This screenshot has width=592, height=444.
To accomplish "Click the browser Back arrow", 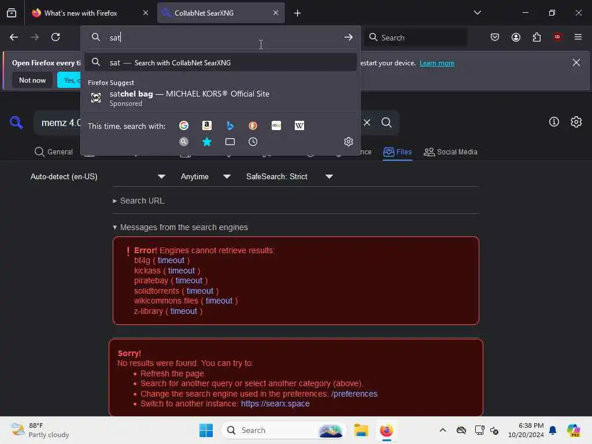I will coord(14,37).
